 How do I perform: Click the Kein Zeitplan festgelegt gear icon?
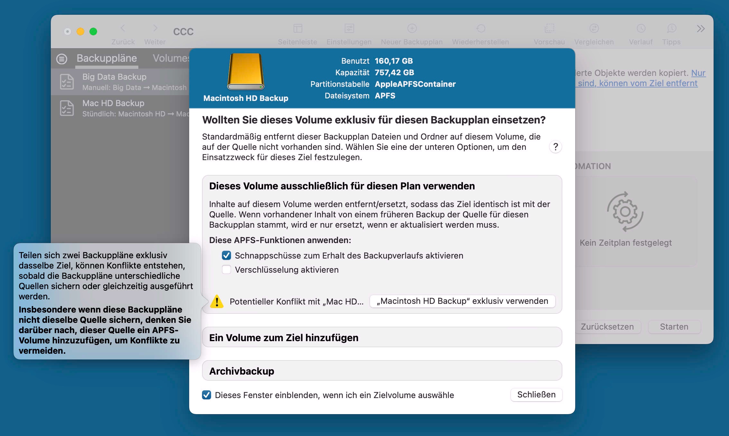(625, 212)
